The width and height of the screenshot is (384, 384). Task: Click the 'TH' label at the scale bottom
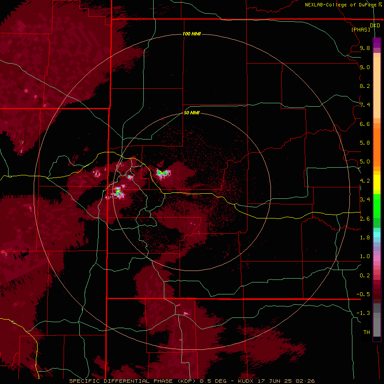click(367, 332)
